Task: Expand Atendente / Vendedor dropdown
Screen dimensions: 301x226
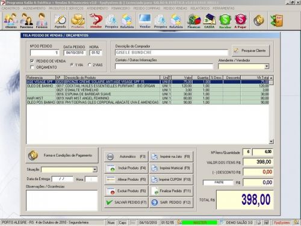Action: click(x=267, y=66)
